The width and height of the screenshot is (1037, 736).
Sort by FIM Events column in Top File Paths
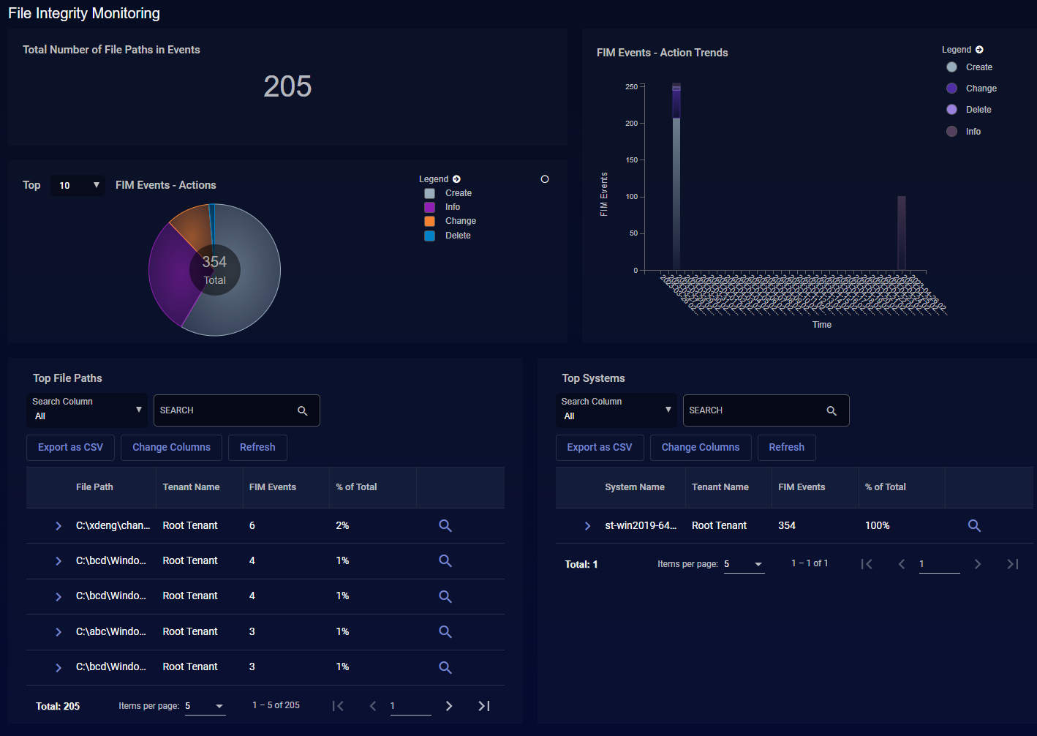273,487
